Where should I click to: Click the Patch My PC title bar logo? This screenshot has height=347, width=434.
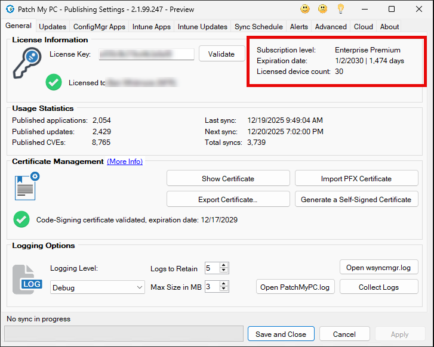pos(10,9)
